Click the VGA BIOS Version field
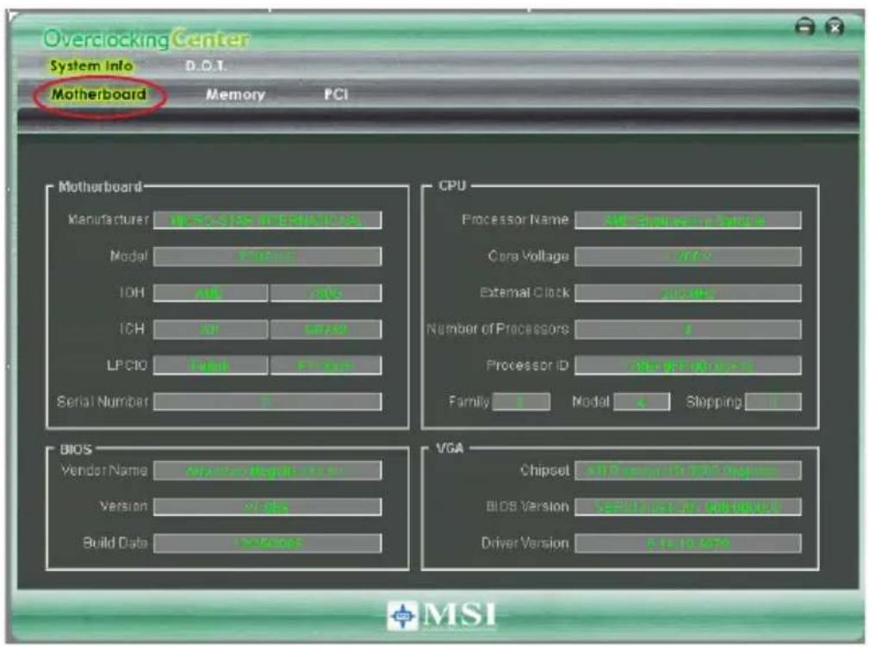The width and height of the screenshot is (869, 647). tap(688, 507)
